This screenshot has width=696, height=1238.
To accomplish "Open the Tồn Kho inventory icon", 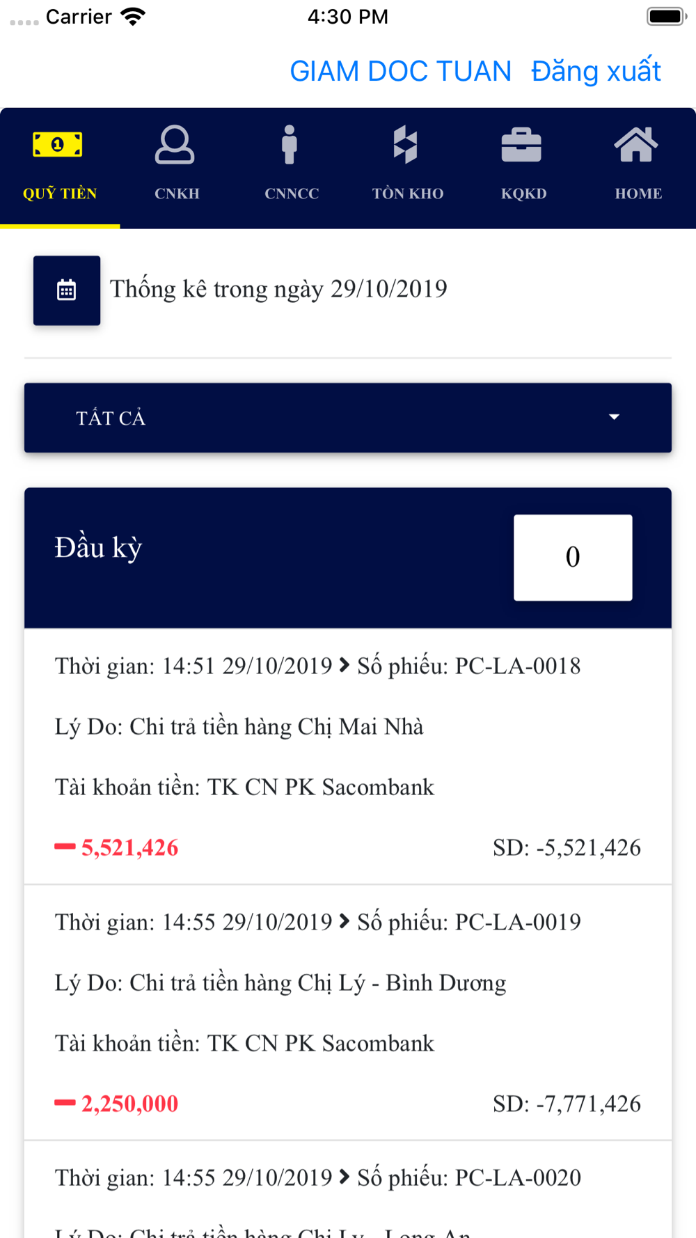I will [x=406, y=145].
